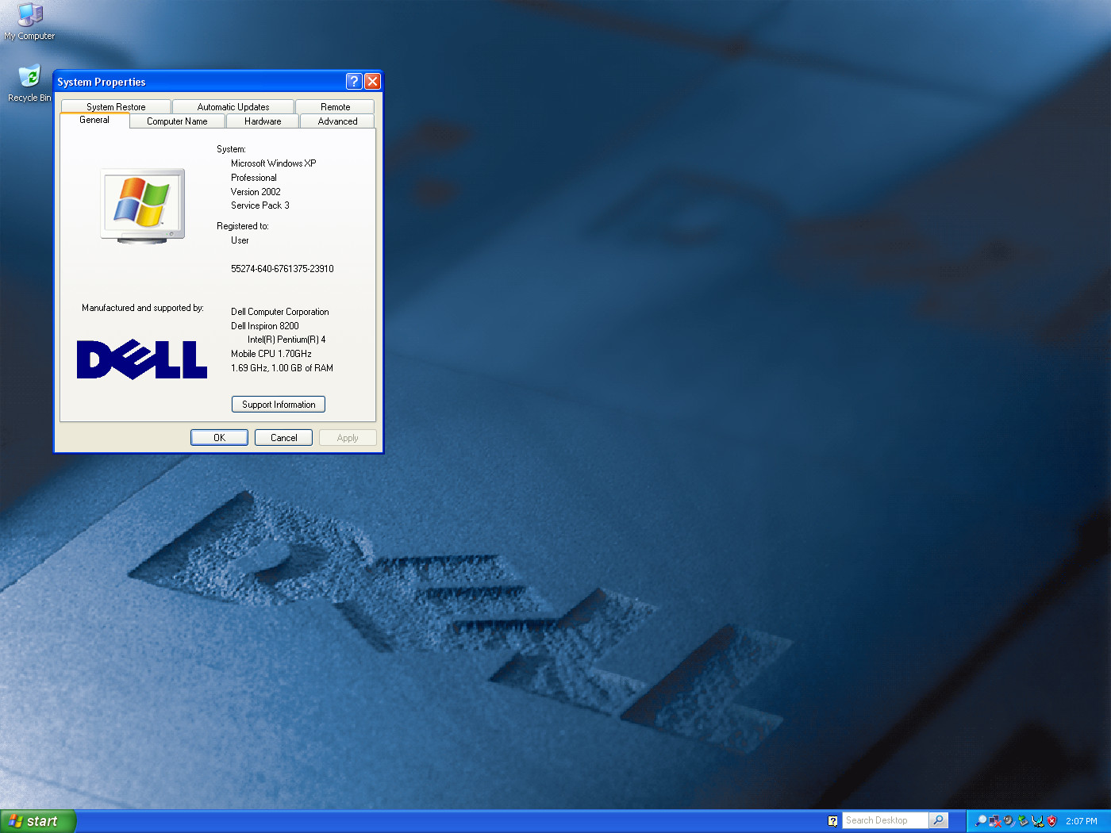1111x833 pixels.
Task: Click the magnifying glass tray icon
Action: (x=981, y=821)
